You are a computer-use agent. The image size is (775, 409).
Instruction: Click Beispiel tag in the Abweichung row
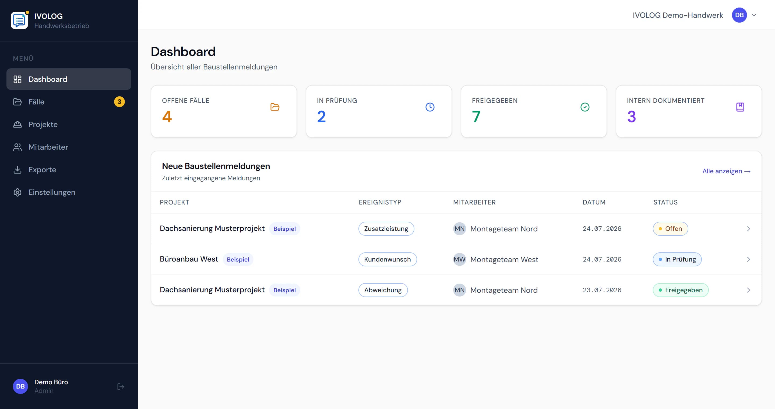pyautogui.click(x=284, y=290)
